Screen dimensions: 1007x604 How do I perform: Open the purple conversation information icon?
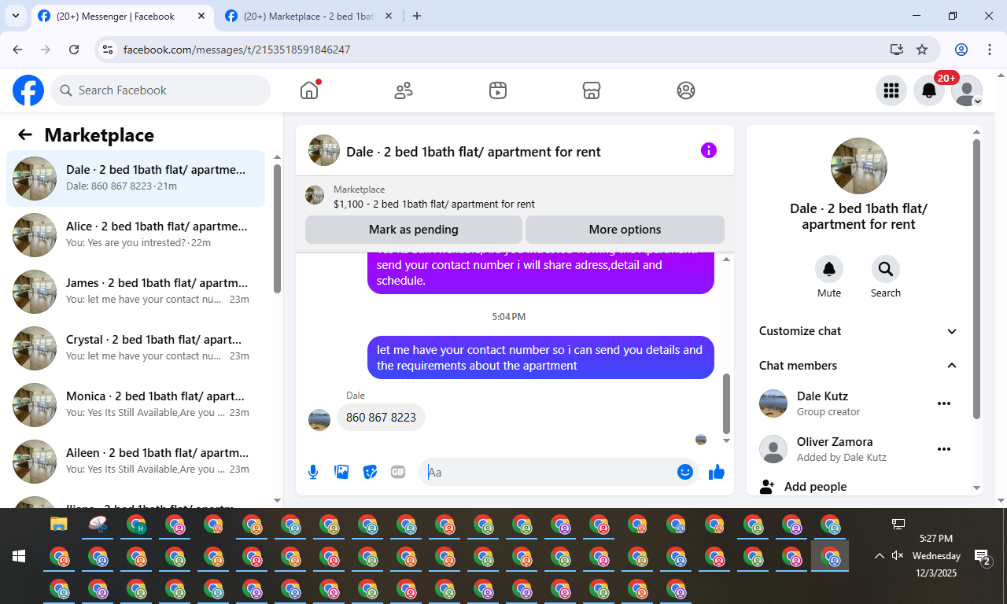(x=709, y=150)
